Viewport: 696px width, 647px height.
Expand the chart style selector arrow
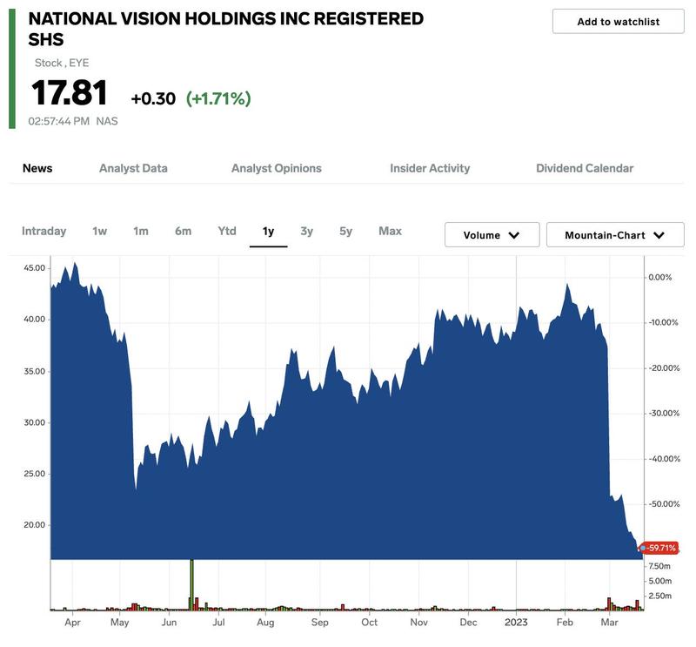659,234
